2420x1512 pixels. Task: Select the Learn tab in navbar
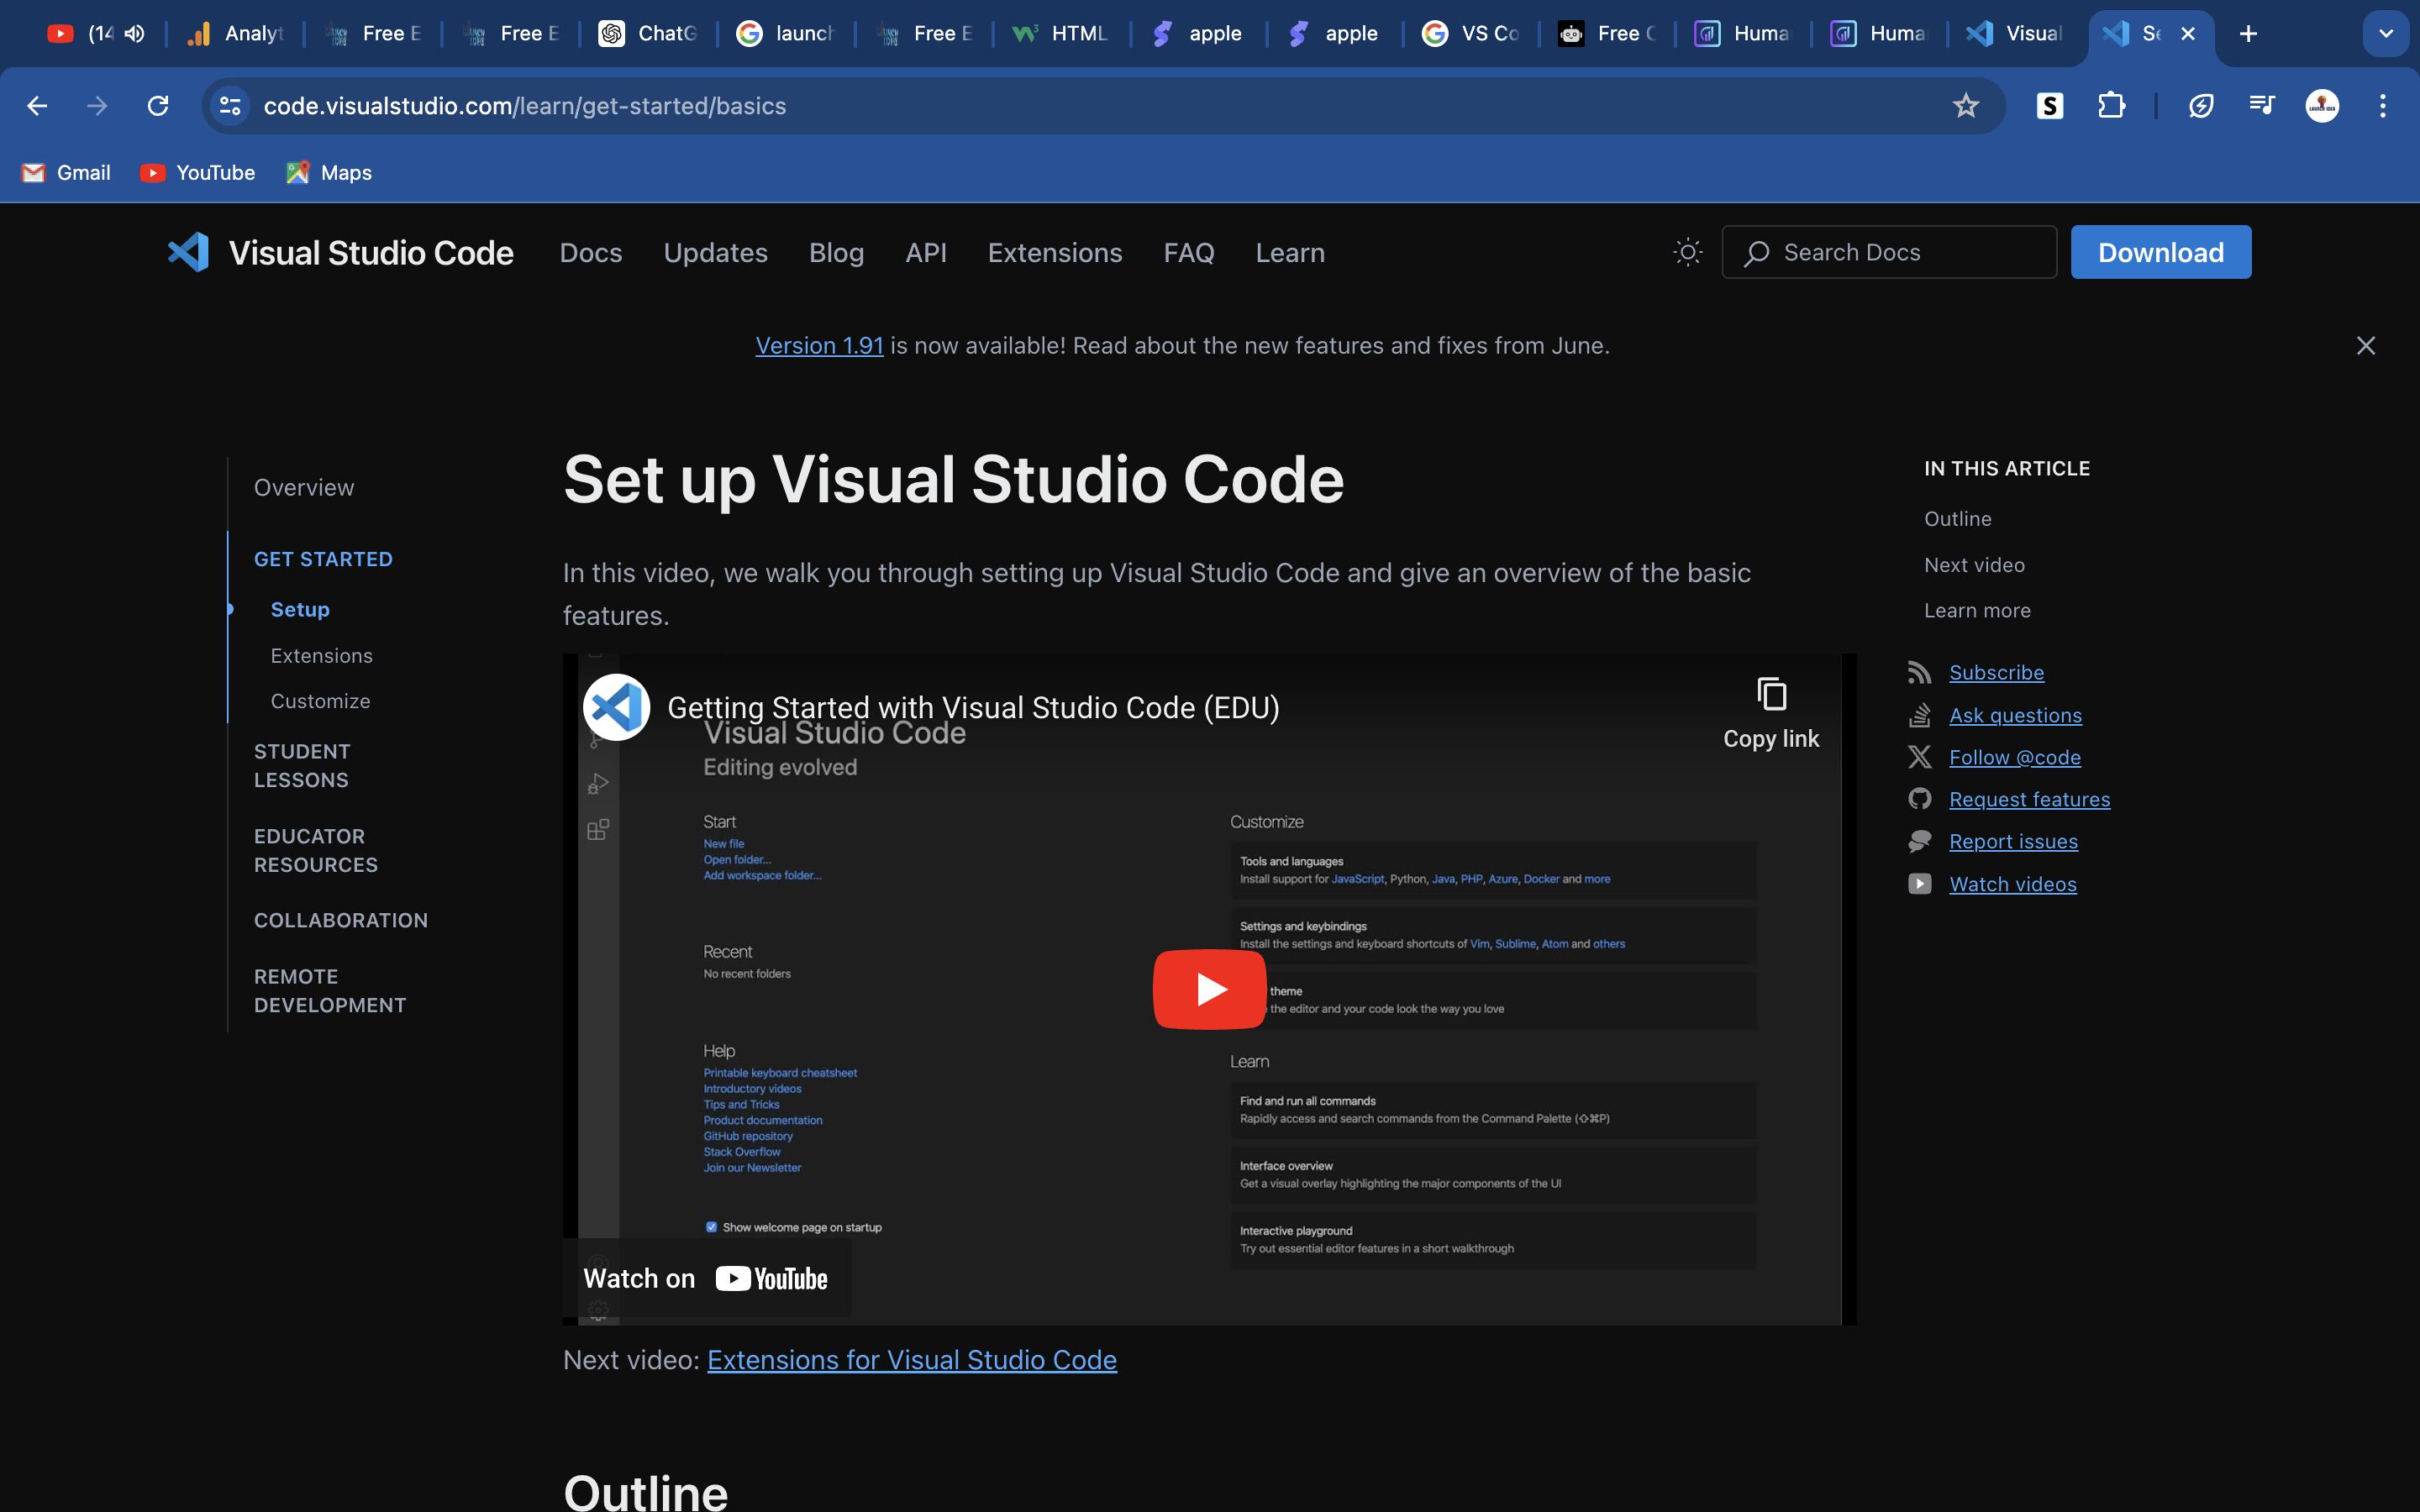[1289, 253]
